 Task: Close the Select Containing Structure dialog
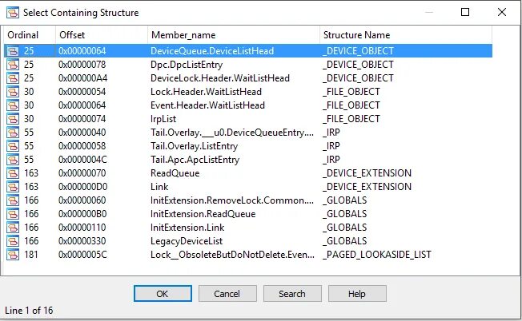tap(502, 12)
